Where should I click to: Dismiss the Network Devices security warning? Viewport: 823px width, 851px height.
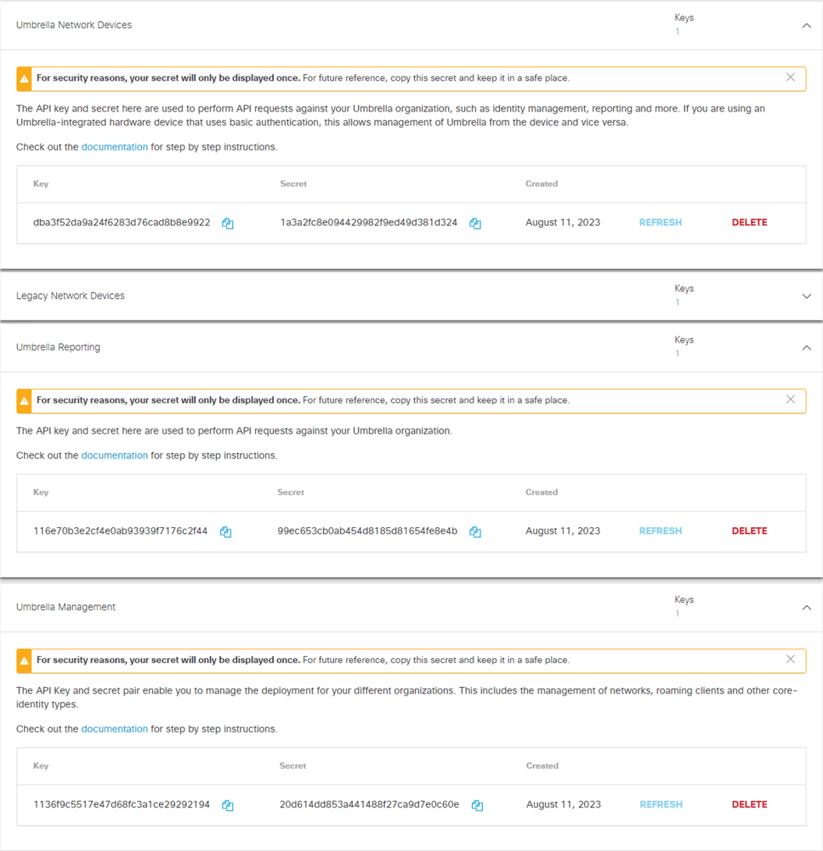coord(790,77)
